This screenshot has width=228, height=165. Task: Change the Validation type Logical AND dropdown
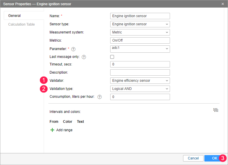pyautogui.click(x=140, y=89)
